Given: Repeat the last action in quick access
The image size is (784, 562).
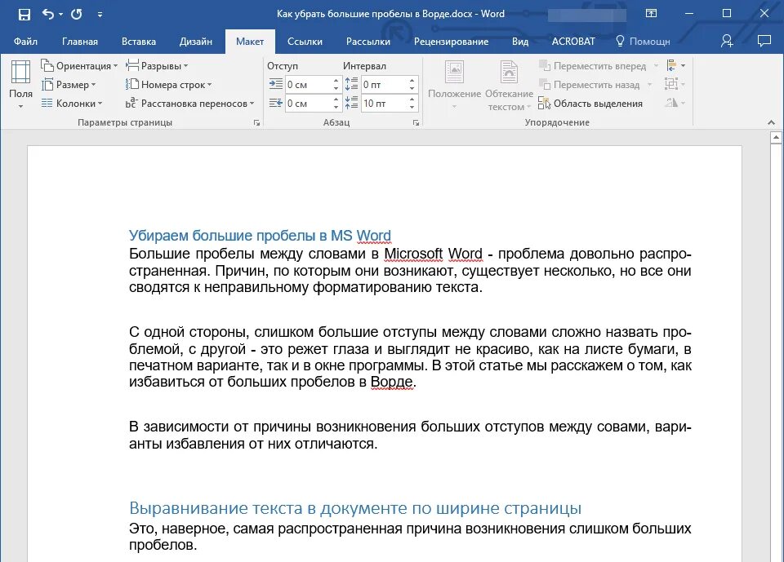Looking at the screenshot, I should point(77,14).
